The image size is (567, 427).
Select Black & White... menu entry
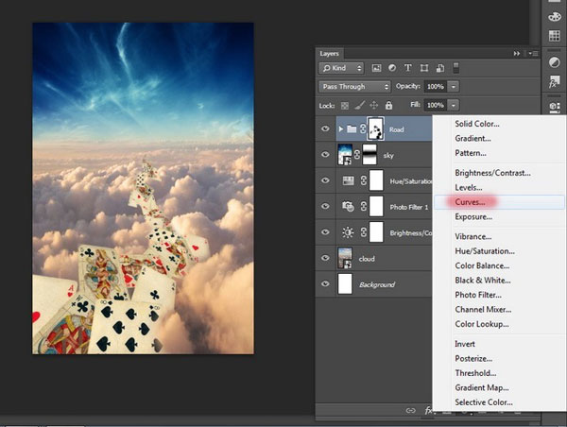pos(483,281)
